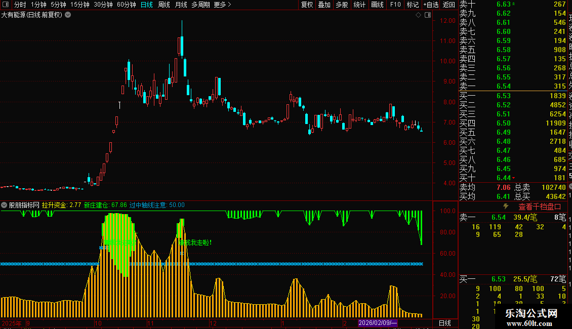Open the 多股 multi-stock view

point(342,5)
